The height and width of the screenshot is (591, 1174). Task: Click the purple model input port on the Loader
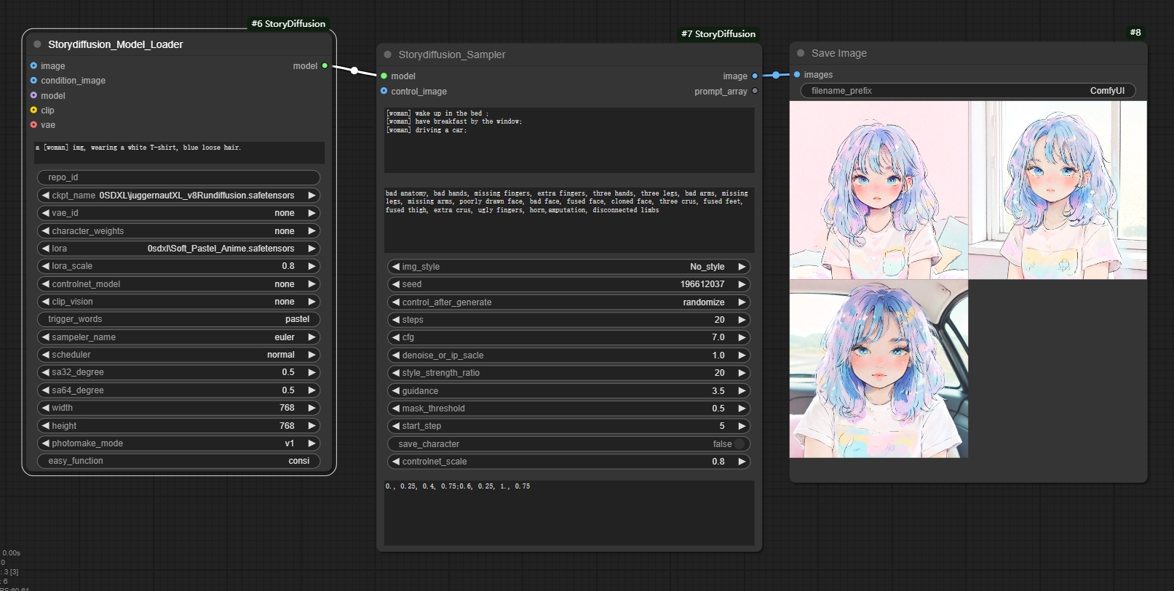tap(33, 95)
